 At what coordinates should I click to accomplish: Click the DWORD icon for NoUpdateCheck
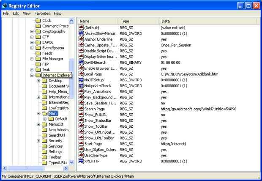81,86
